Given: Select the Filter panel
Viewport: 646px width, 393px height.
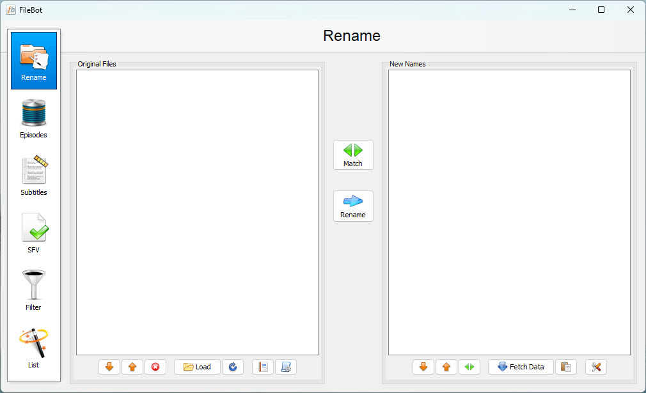Looking at the screenshot, I should (34, 291).
